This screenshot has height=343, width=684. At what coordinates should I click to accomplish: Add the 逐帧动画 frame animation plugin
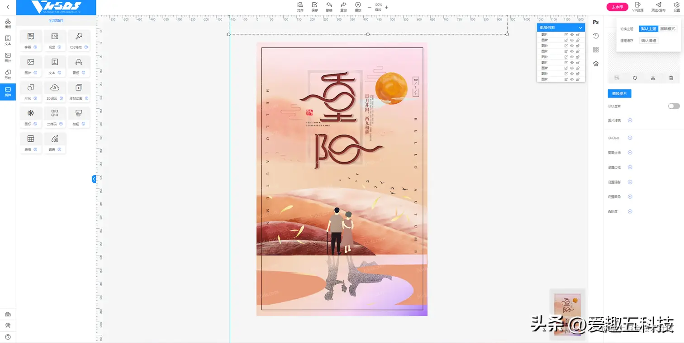(79, 92)
